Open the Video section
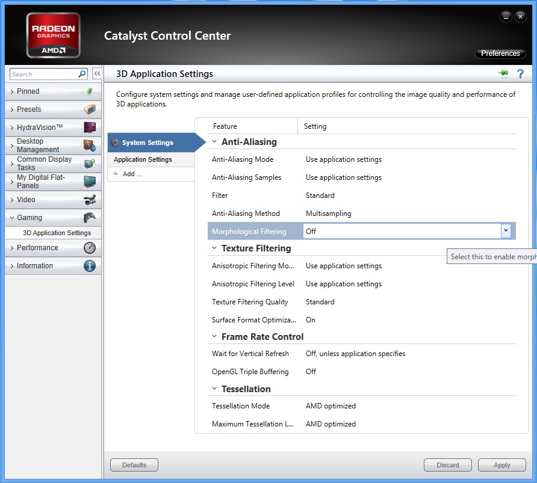 pos(53,200)
